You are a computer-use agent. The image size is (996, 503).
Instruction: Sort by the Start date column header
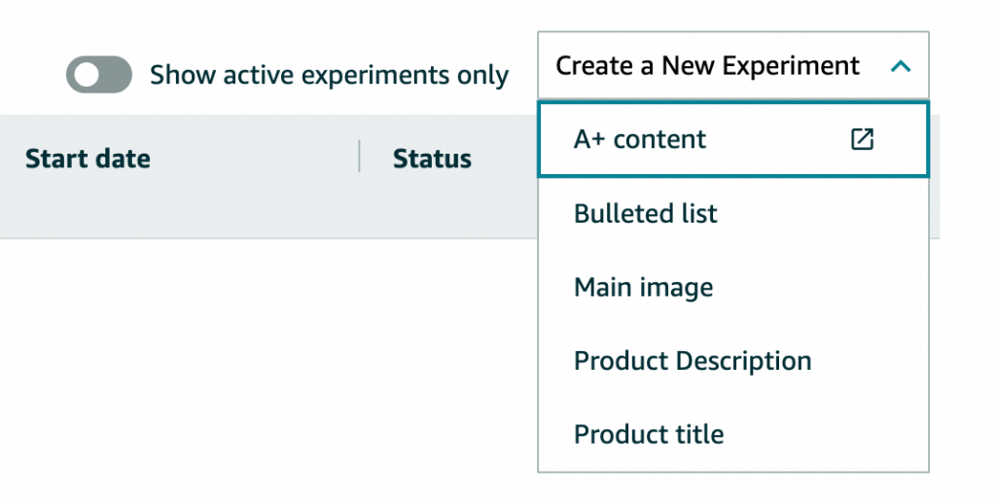88,159
